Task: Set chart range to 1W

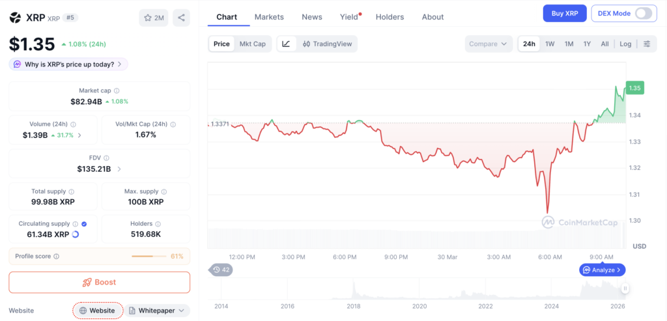Action: [550, 44]
